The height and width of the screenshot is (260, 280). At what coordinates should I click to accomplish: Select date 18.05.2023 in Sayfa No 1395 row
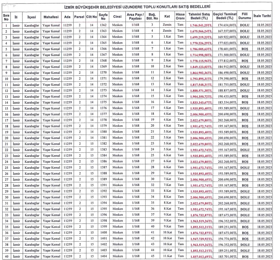[265, 209]
